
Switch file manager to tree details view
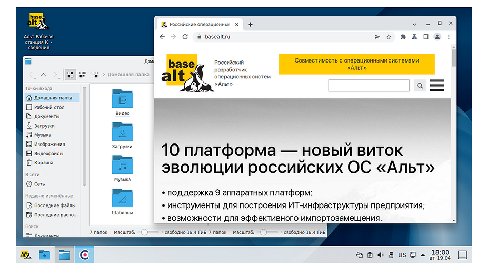click(94, 74)
